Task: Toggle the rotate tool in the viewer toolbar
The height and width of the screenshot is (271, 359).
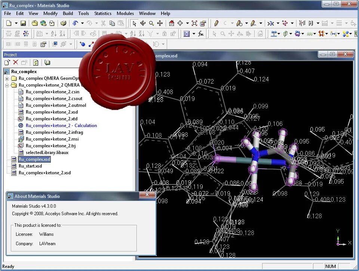Action: click(143, 23)
